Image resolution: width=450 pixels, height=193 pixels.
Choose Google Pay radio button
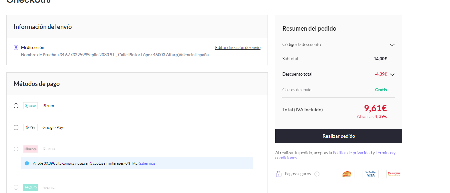pos(16,128)
